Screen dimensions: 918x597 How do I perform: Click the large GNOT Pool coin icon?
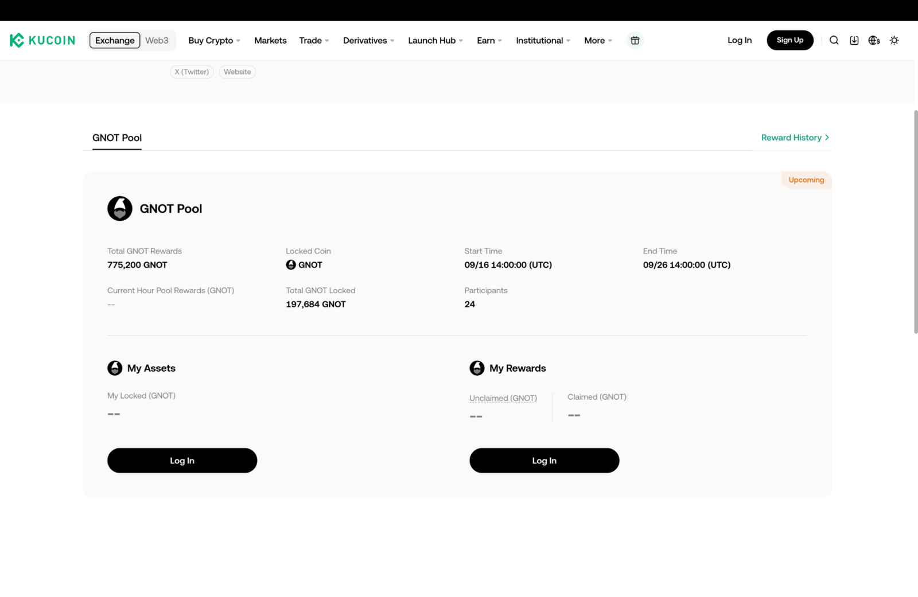(x=120, y=209)
